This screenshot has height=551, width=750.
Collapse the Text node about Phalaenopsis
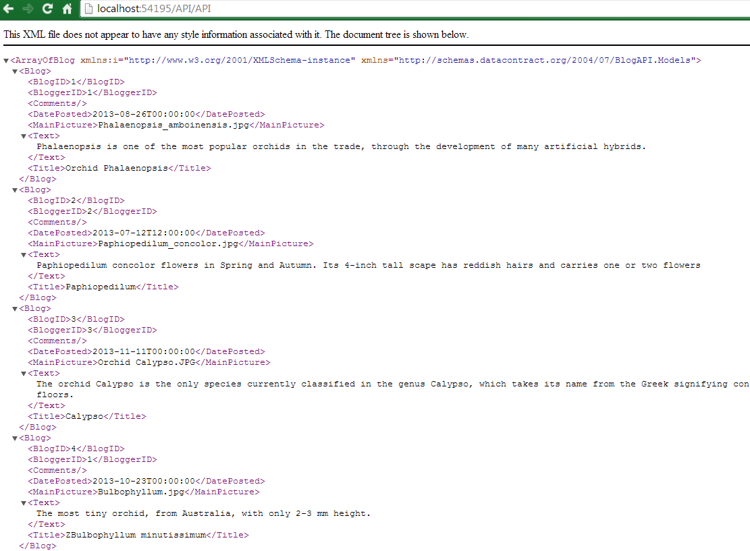point(24,136)
